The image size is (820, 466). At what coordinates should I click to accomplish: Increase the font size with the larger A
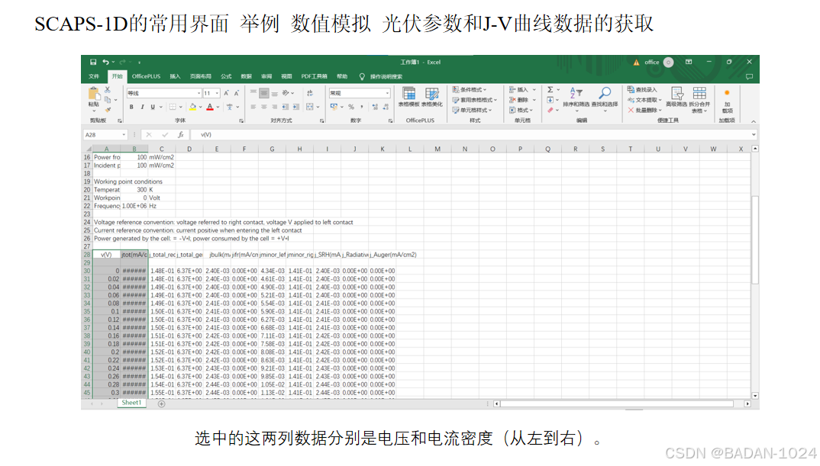pyautogui.click(x=227, y=93)
